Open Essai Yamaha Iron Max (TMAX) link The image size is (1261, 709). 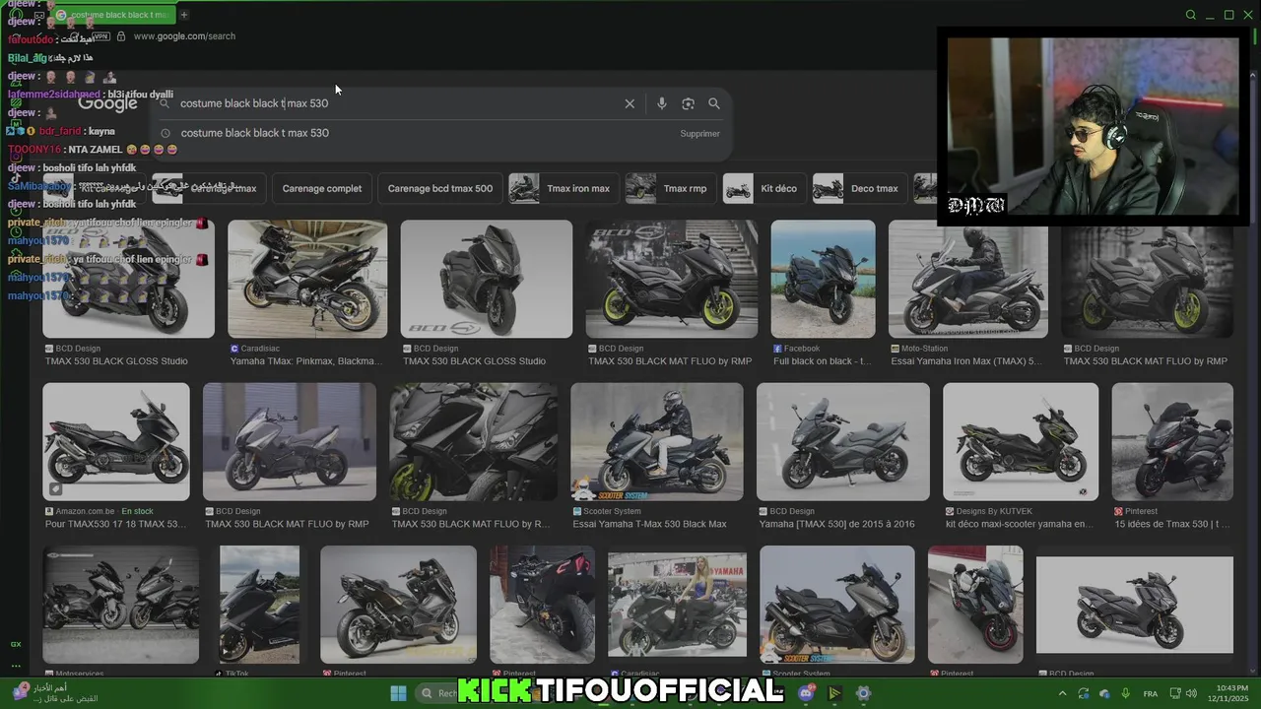[x=966, y=361]
